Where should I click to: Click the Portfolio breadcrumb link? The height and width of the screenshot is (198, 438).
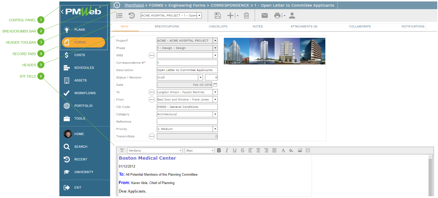tap(134, 5)
